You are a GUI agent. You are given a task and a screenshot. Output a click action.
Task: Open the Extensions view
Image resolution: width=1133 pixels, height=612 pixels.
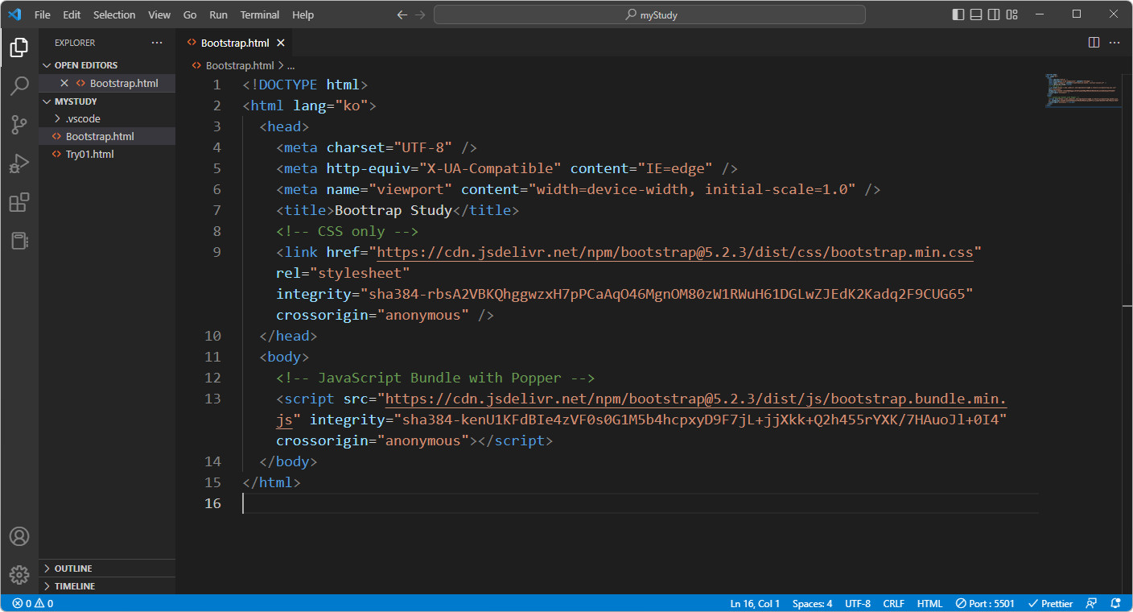point(19,202)
